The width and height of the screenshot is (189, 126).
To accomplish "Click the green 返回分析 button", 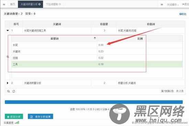I will (x=14, y=116).
